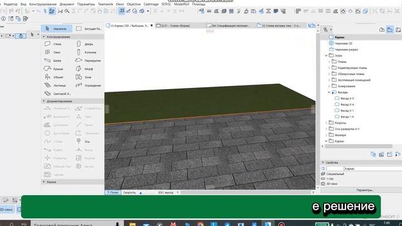Click the ID field left of Каркас name
Screen dimensions: 402x226
pyautogui.click(x=335, y=169)
